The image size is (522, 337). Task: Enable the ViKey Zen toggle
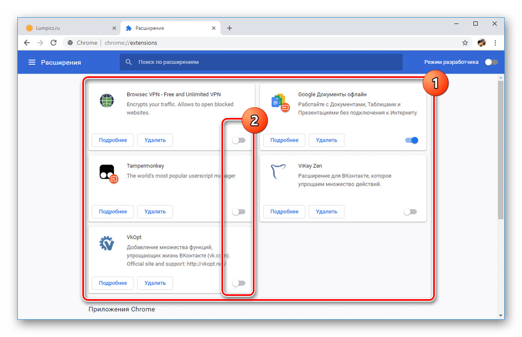(x=410, y=212)
